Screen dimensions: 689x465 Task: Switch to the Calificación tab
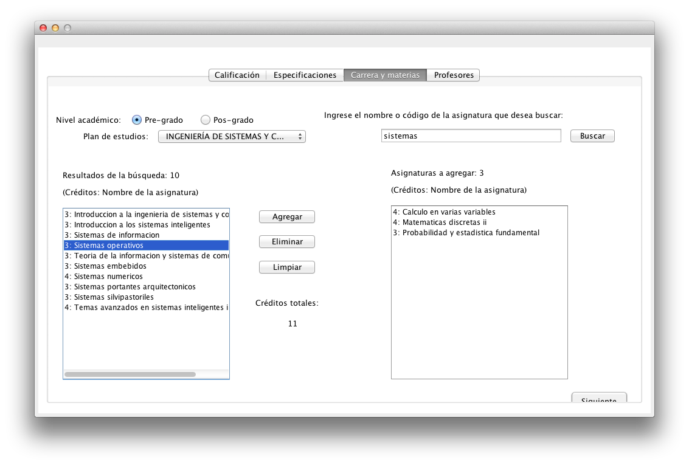[x=237, y=75]
